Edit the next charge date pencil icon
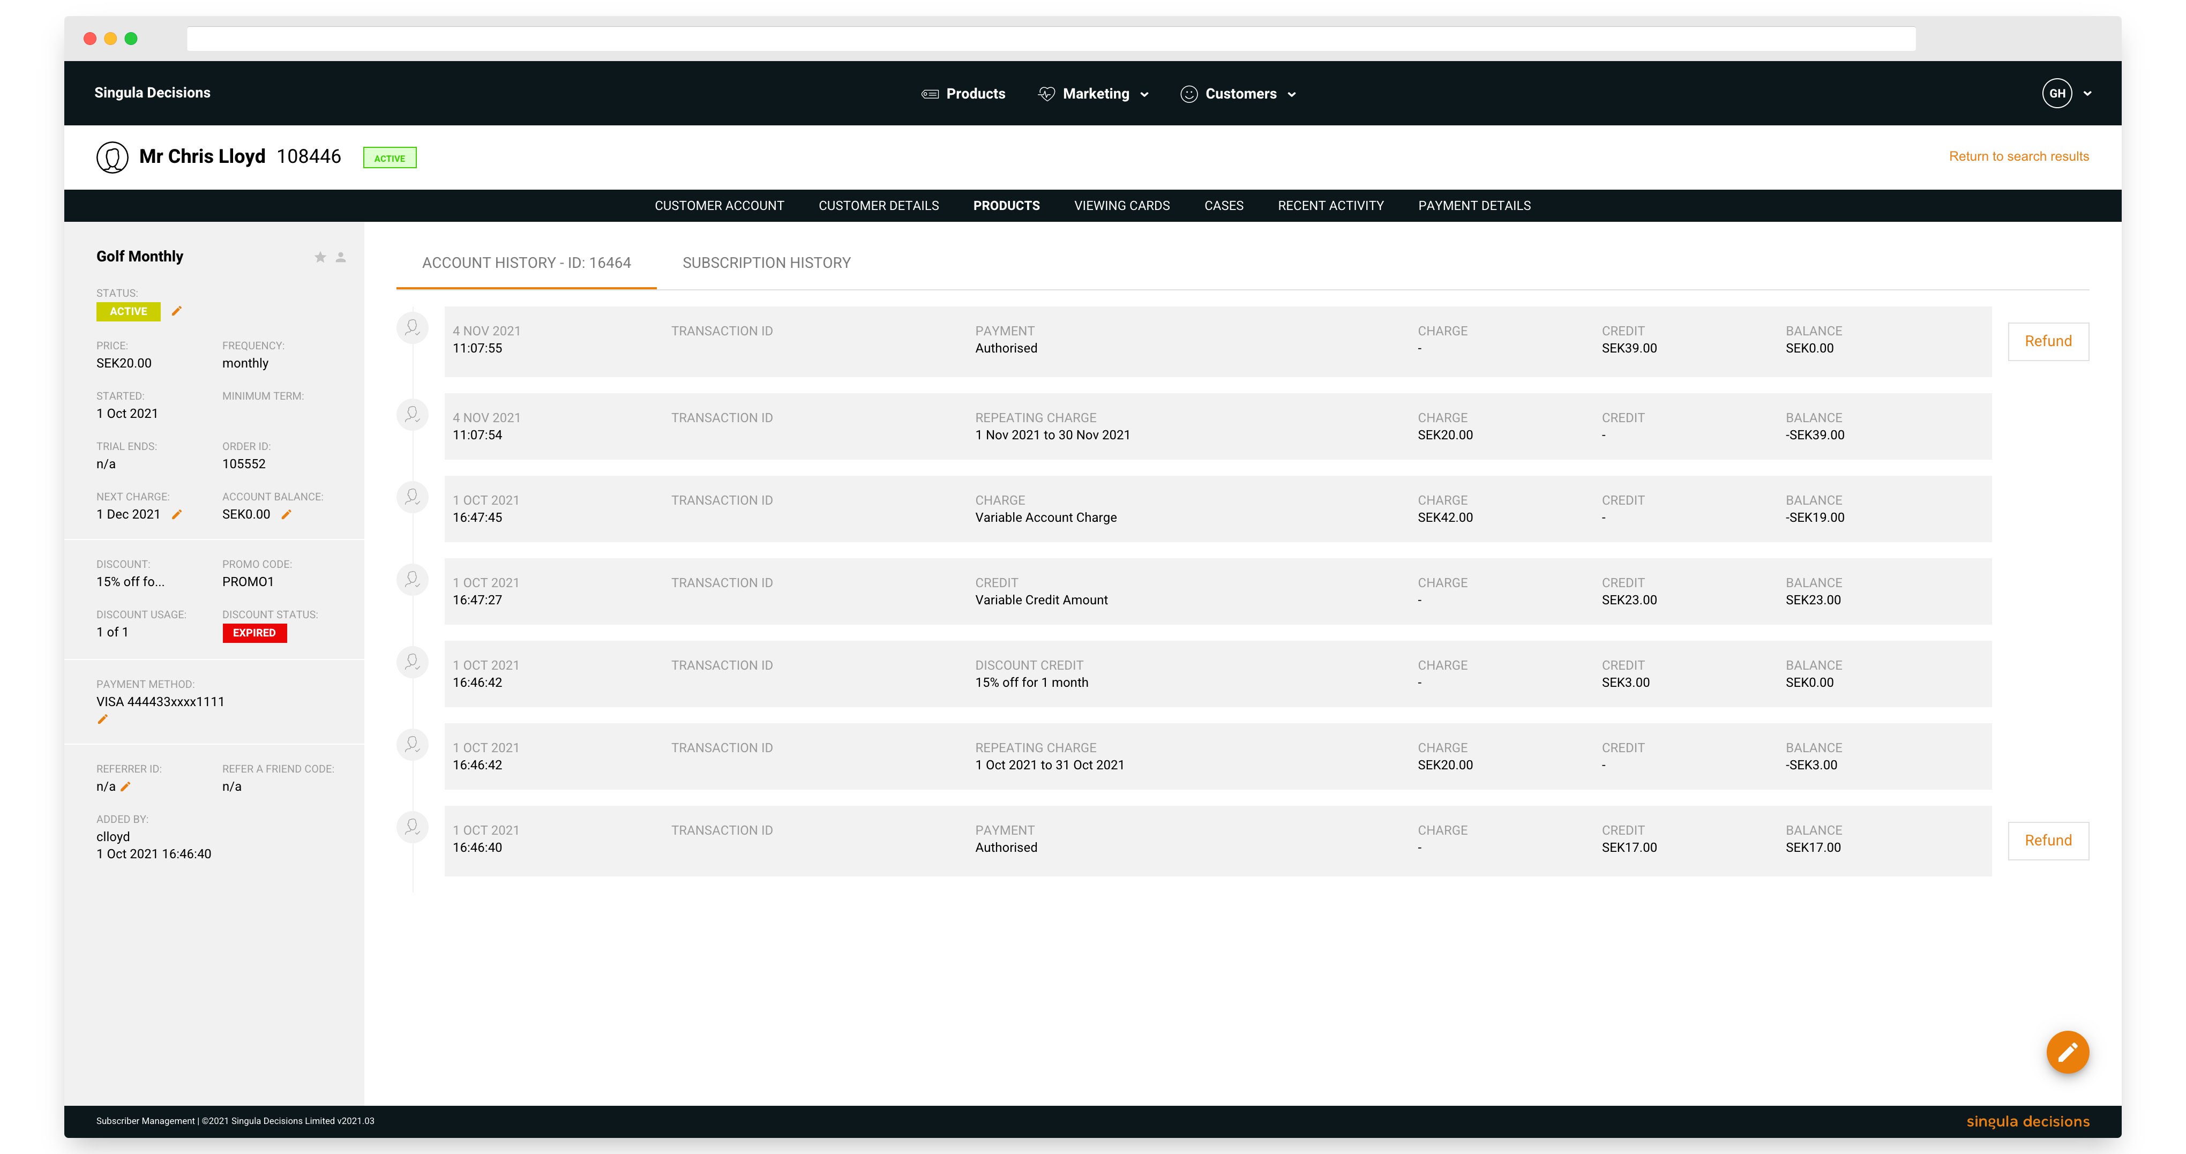The width and height of the screenshot is (2186, 1154). tap(176, 514)
